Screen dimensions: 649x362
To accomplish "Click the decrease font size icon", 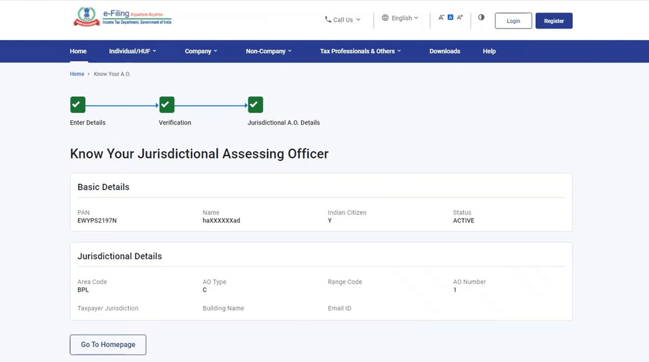I will point(441,17).
